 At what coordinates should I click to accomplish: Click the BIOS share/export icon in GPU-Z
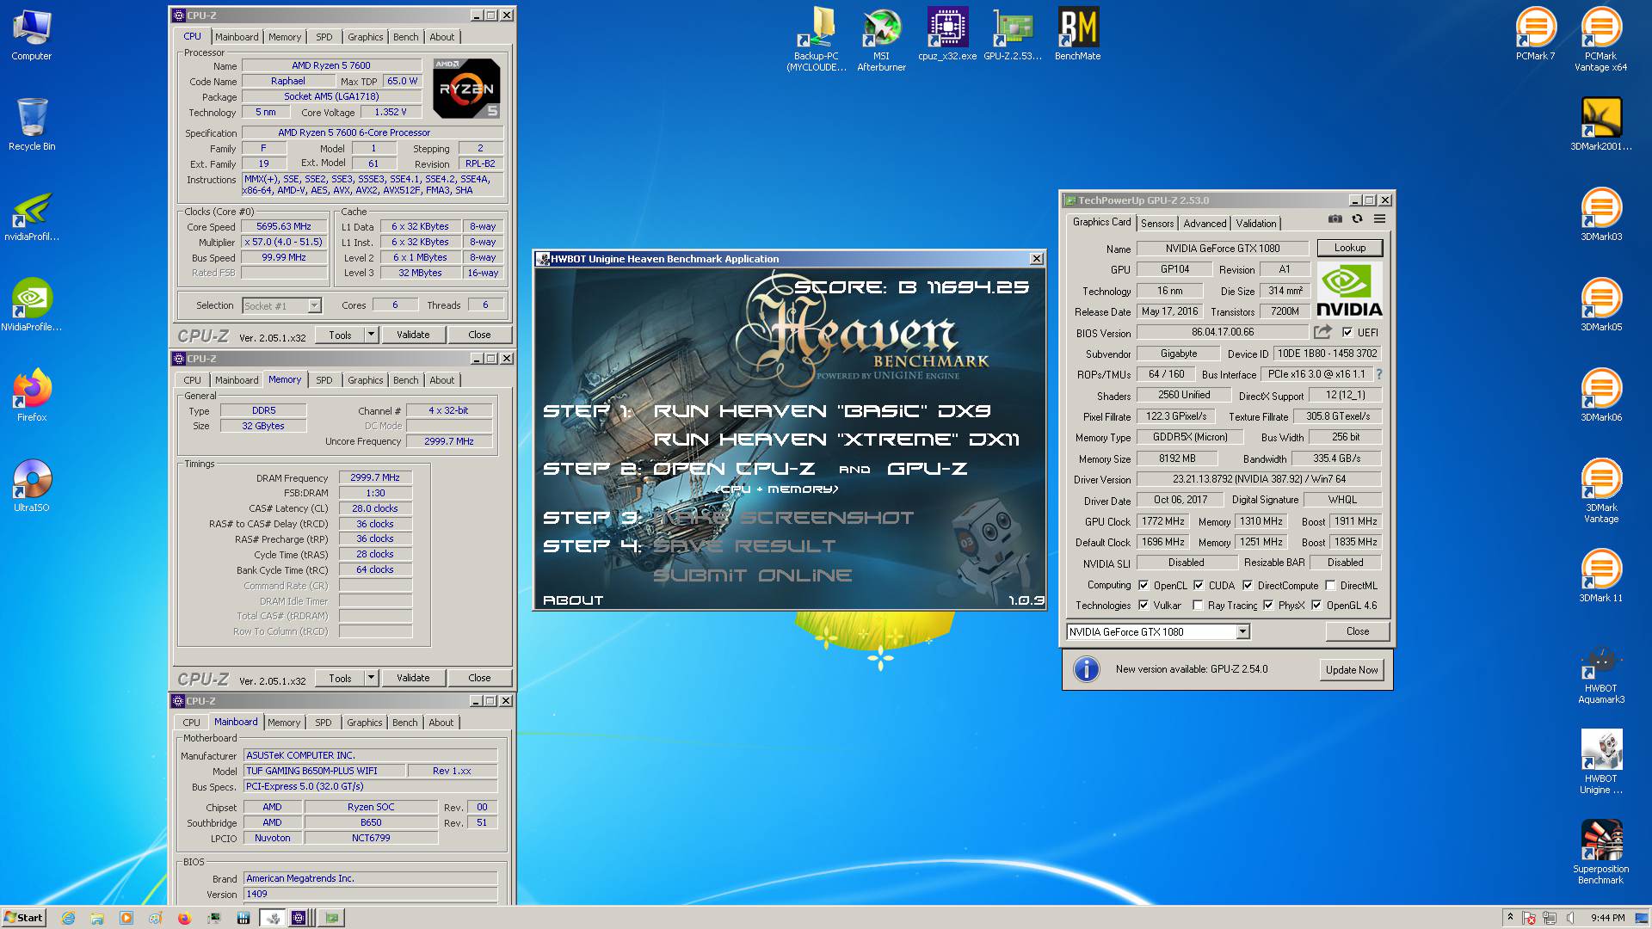click(1322, 332)
